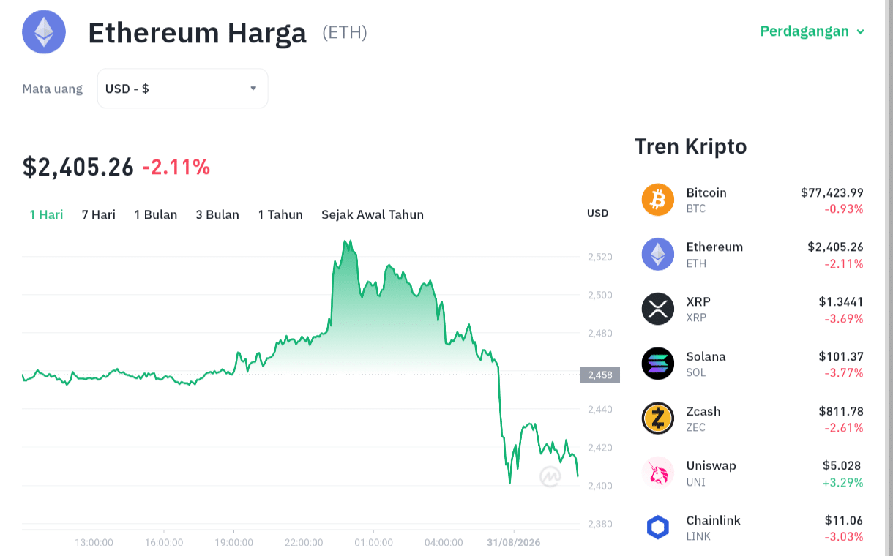The width and height of the screenshot is (893, 556).
Task: Click the Chainlink hexagon icon
Action: pos(657,527)
